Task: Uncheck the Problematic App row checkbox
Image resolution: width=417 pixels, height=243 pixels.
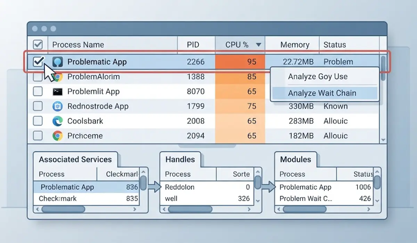Action: pos(38,62)
